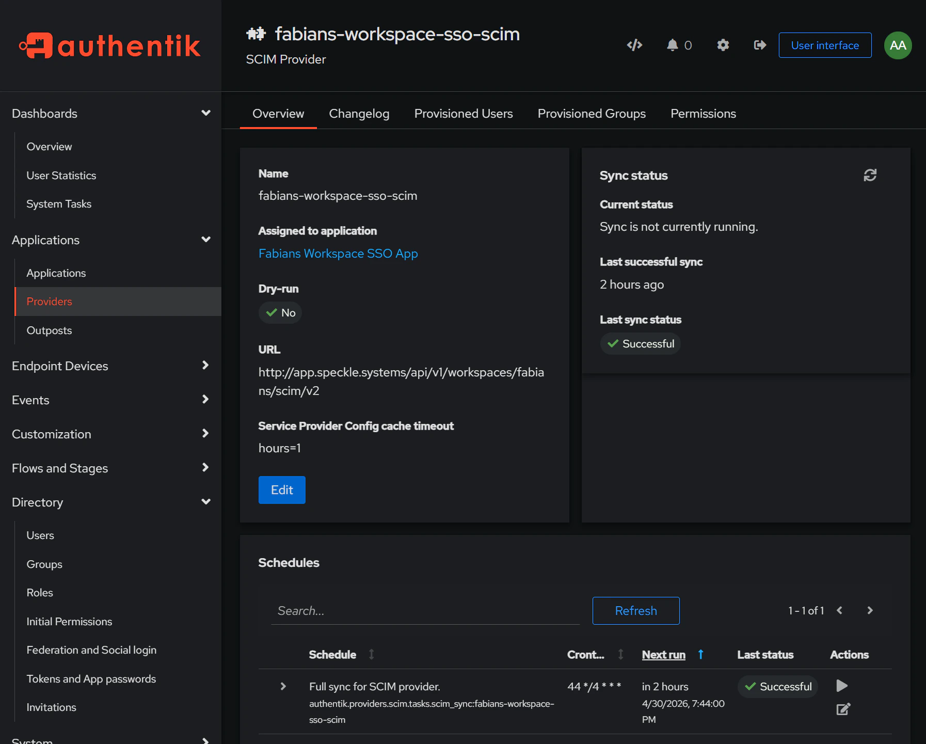Switch to the Changelog tab
Screen dimensions: 926x744
click(x=359, y=114)
